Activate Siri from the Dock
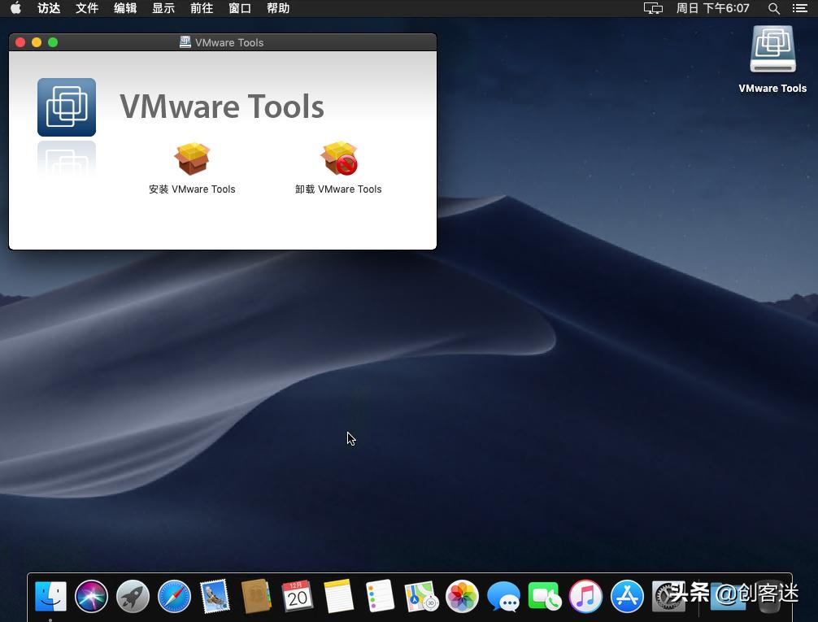The width and height of the screenshot is (818, 622). click(x=91, y=596)
